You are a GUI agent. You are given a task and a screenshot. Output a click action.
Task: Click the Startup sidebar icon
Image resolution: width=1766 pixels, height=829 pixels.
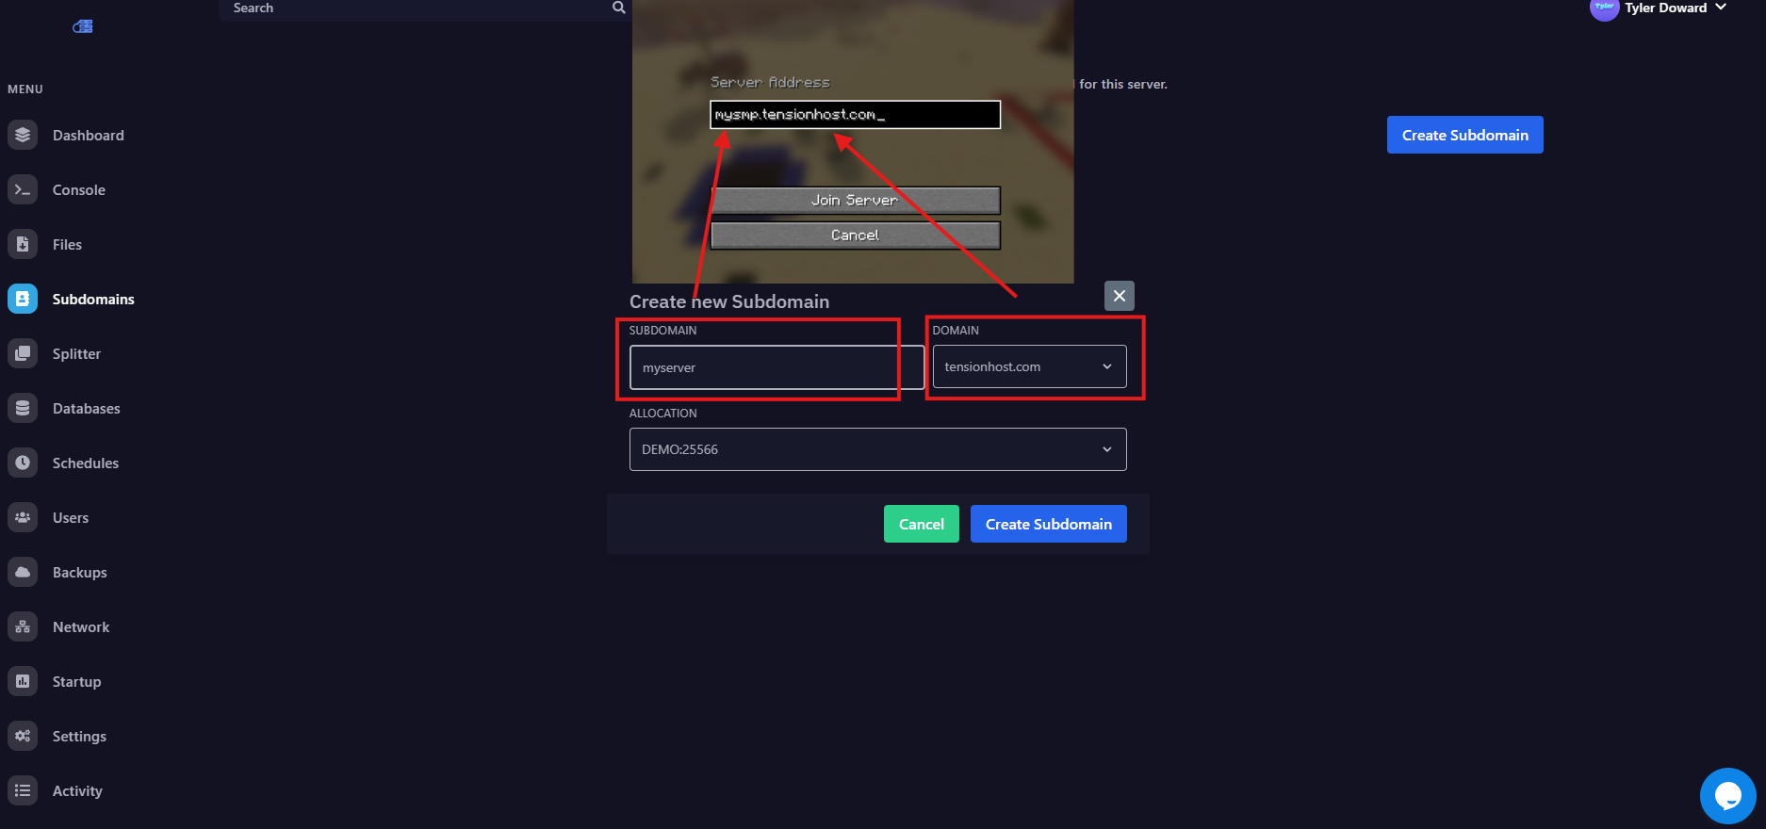[23, 681]
